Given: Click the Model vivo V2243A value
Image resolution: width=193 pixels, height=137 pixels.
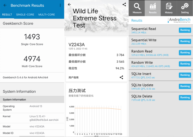Looking at the screenshot, I should tap(37, 126).
